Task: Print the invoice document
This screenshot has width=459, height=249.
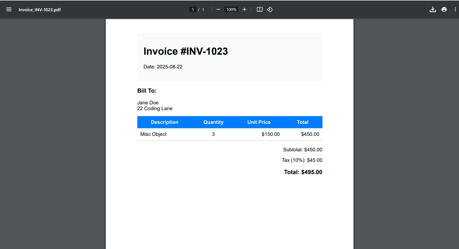Action: pyautogui.click(x=444, y=9)
